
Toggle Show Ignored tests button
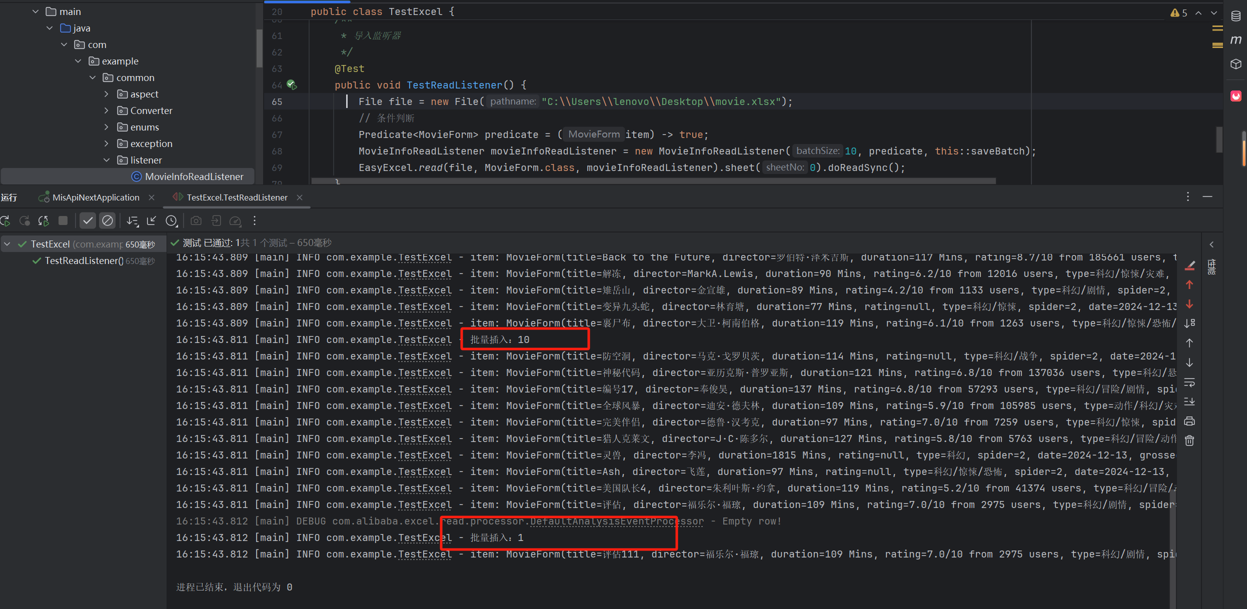pyautogui.click(x=107, y=220)
